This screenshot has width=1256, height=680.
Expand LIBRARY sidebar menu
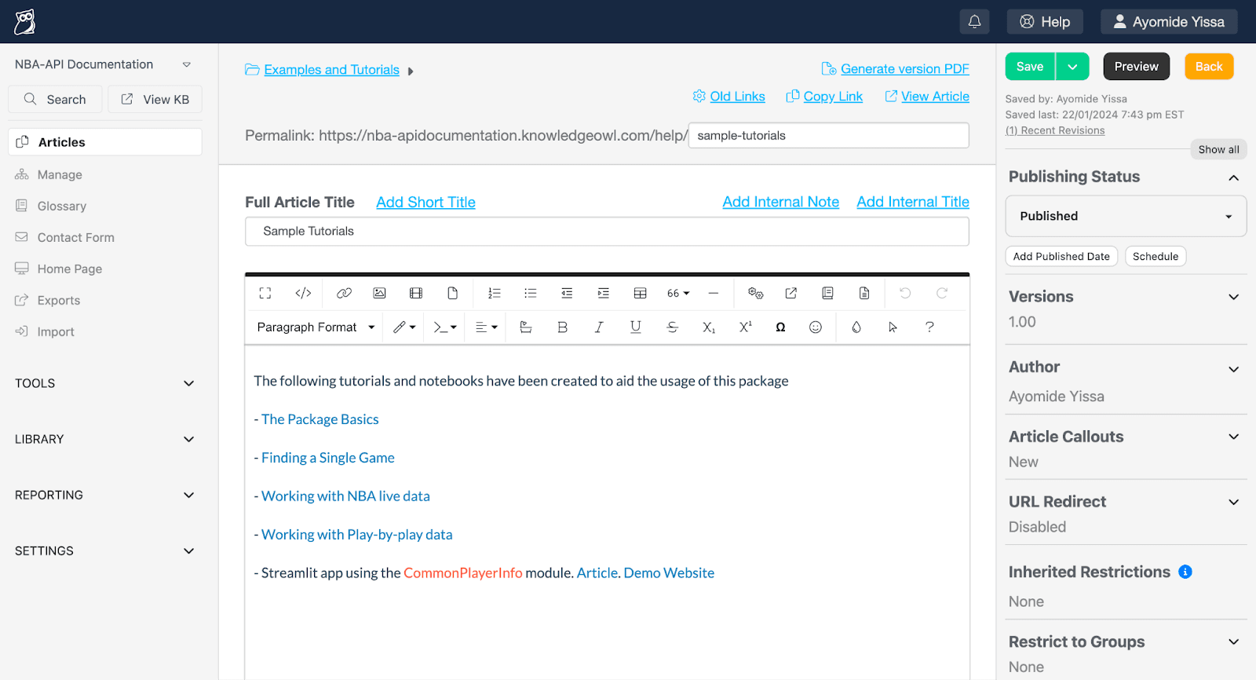tap(104, 439)
